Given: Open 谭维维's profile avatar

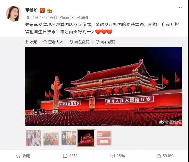Looking at the screenshot, I should click(x=14, y=14).
